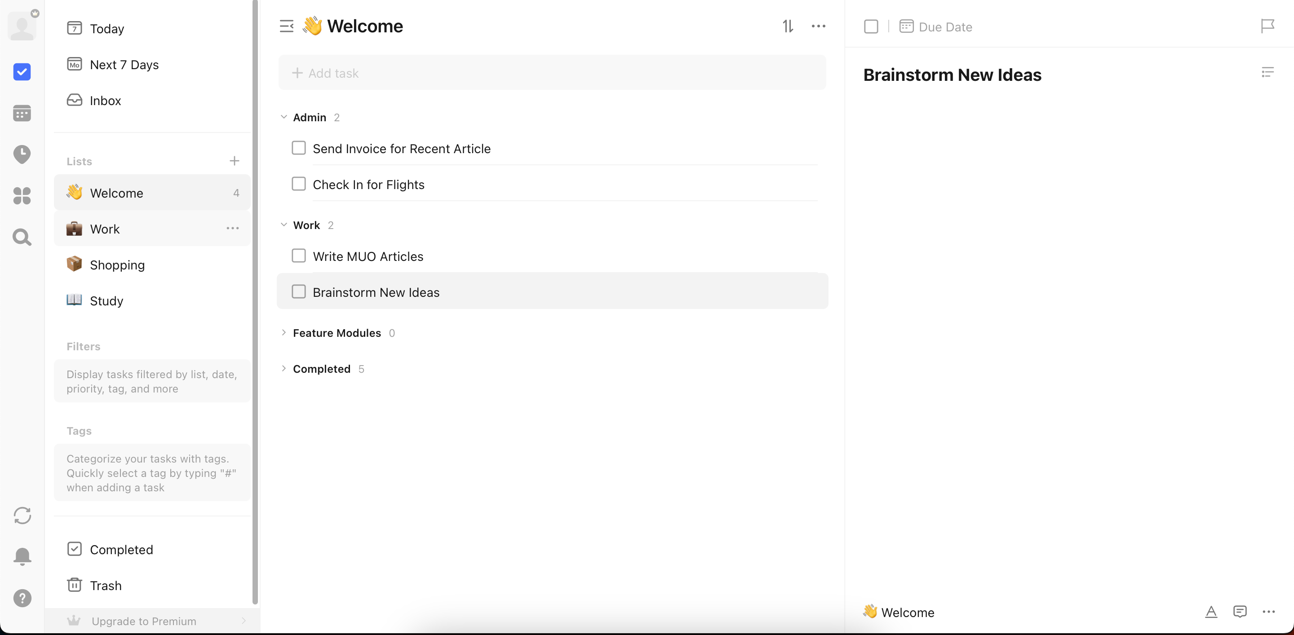
Task: Click the sync refresh icon
Action: 22,515
